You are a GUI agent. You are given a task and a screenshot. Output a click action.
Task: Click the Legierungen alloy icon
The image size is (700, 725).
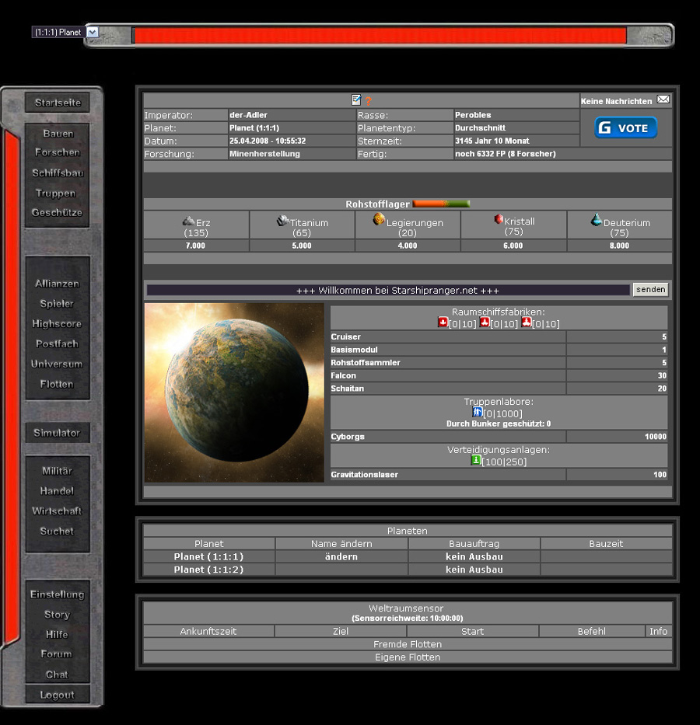(x=379, y=219)
